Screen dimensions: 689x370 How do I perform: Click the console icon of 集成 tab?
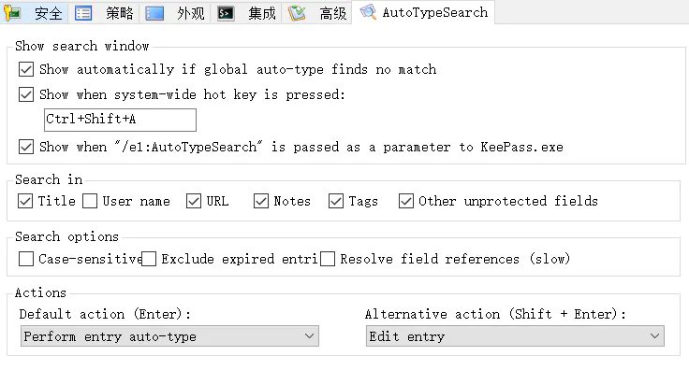tap(226, 13)
